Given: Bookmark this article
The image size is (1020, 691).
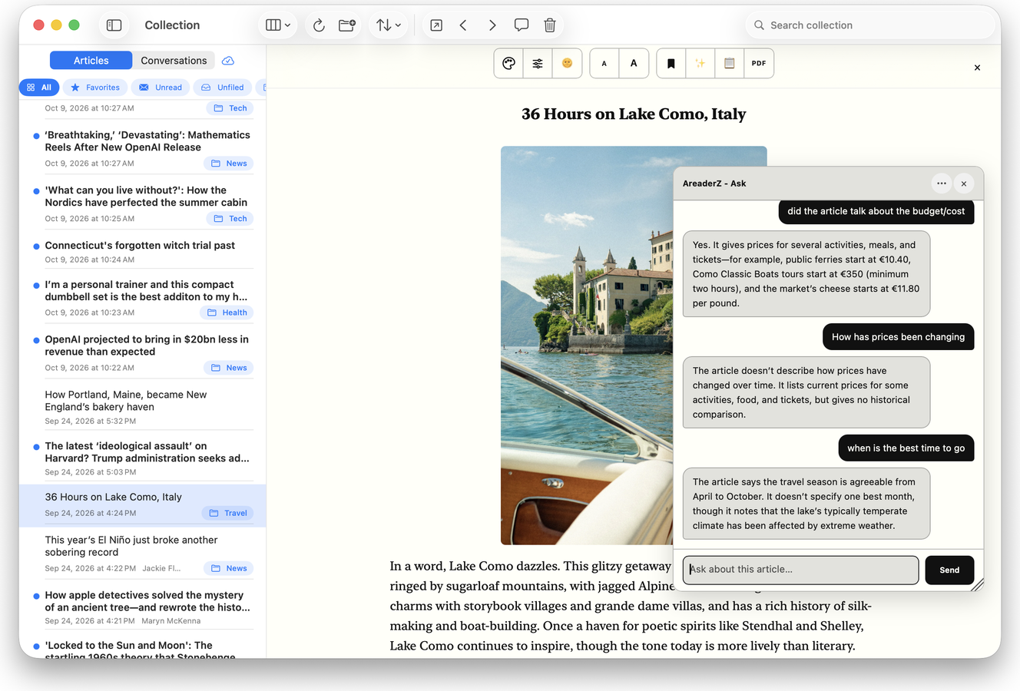Looking at the screenshot, I should [671, 64].
